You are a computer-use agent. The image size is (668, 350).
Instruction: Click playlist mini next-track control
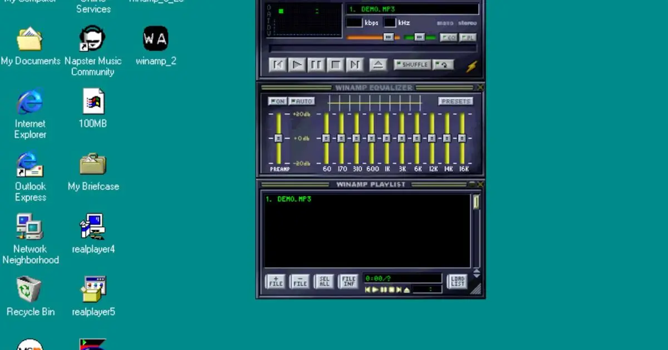tap(399, 289)
